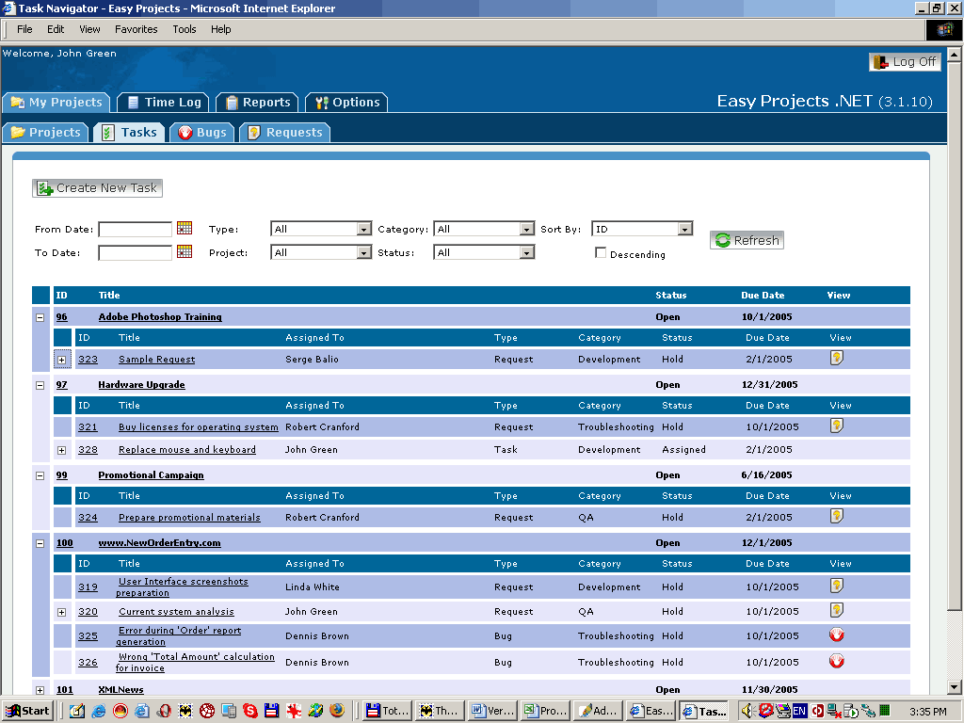Click the scrollbar down arrow

click(x=955, y=688)
